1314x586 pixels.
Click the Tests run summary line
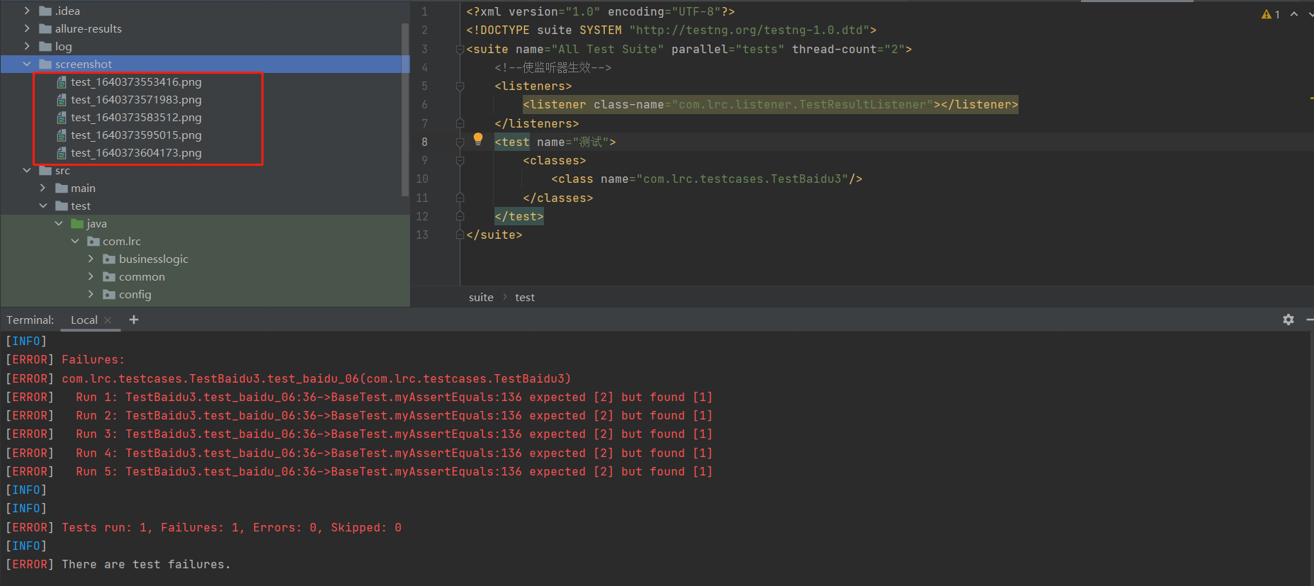[204, 528]
